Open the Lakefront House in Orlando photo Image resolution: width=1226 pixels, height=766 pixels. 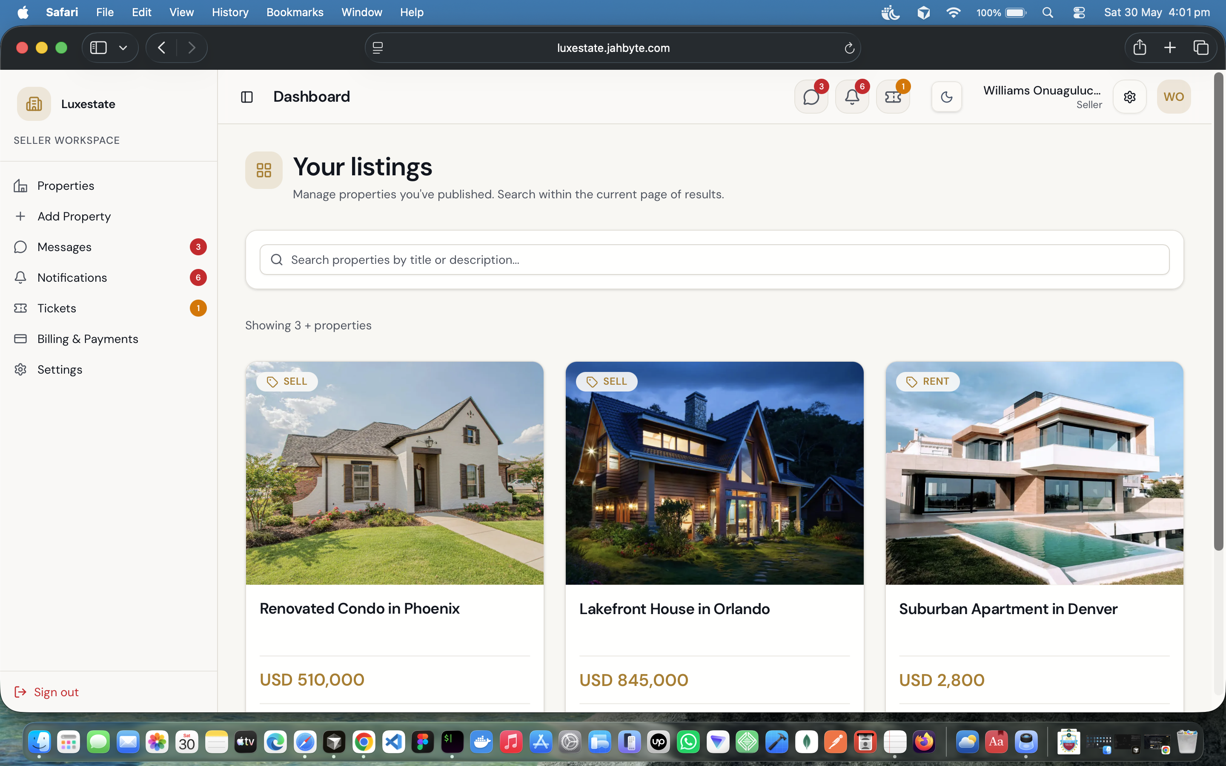[x=714, y=473]
